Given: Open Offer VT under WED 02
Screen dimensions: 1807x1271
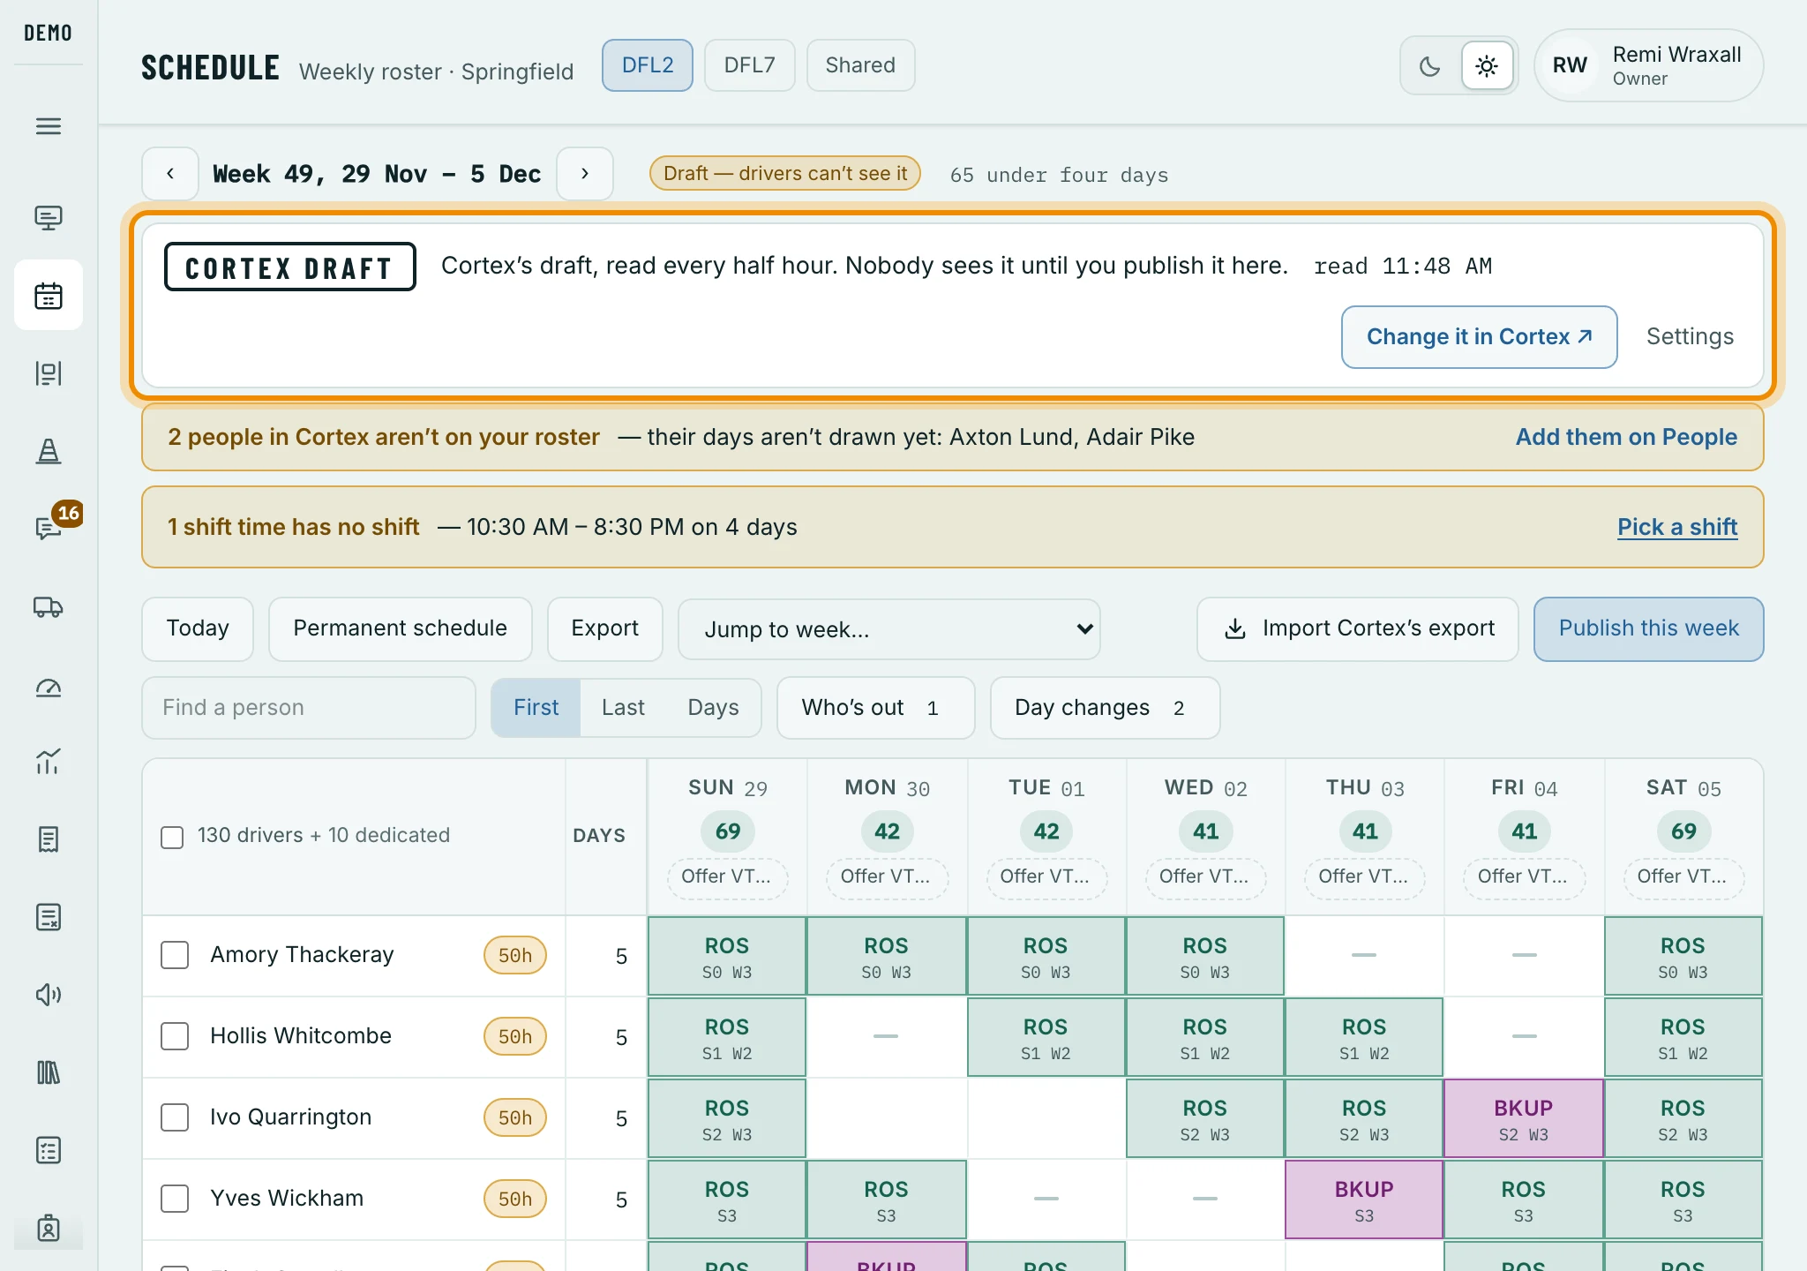Looking at the screenshot, I should click(x=1205, y=877).
